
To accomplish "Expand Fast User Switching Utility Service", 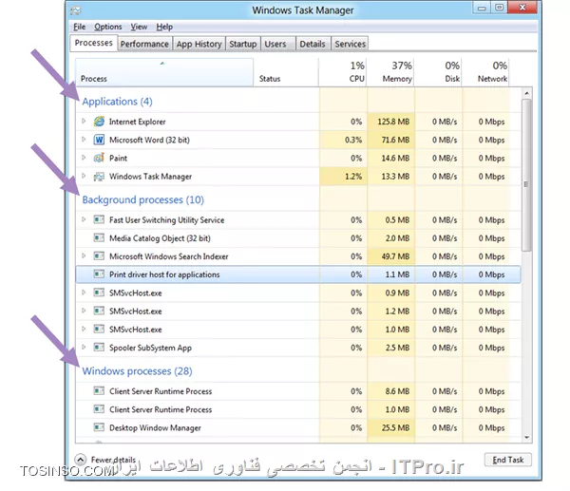I will coord(84,219).
